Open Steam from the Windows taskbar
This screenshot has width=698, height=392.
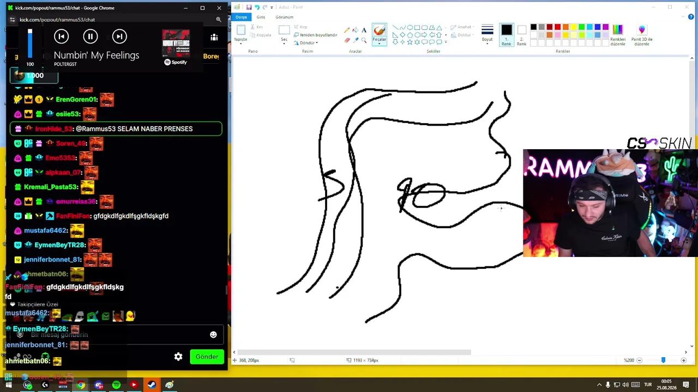pyautogui.click(x=152, y=385)
